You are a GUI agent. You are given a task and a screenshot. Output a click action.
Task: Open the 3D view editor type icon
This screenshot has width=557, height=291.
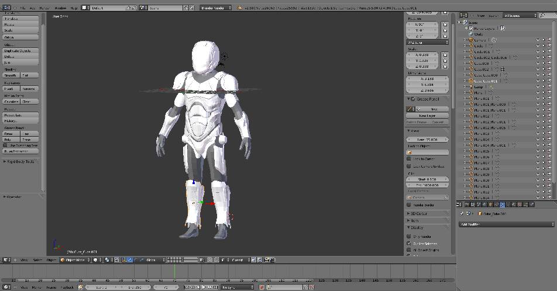(x=6, y=260)
